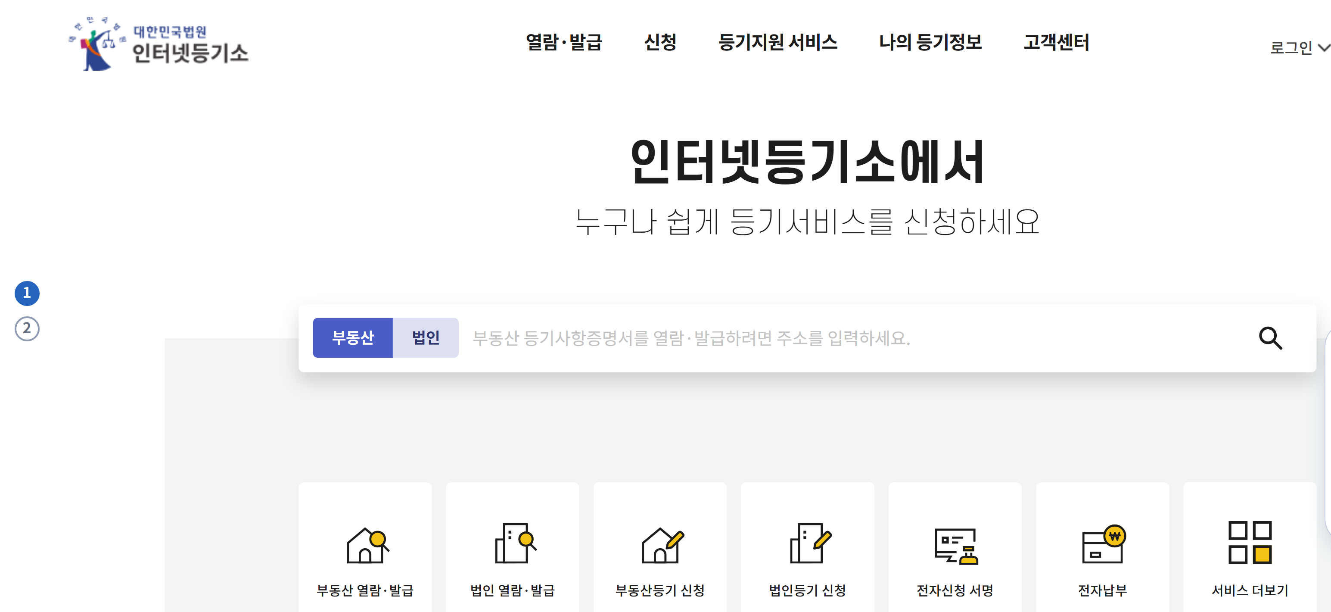Viewport: 1331px width, 612px height.
Task: Switch search type to 법인
Action: click(425, 338)
